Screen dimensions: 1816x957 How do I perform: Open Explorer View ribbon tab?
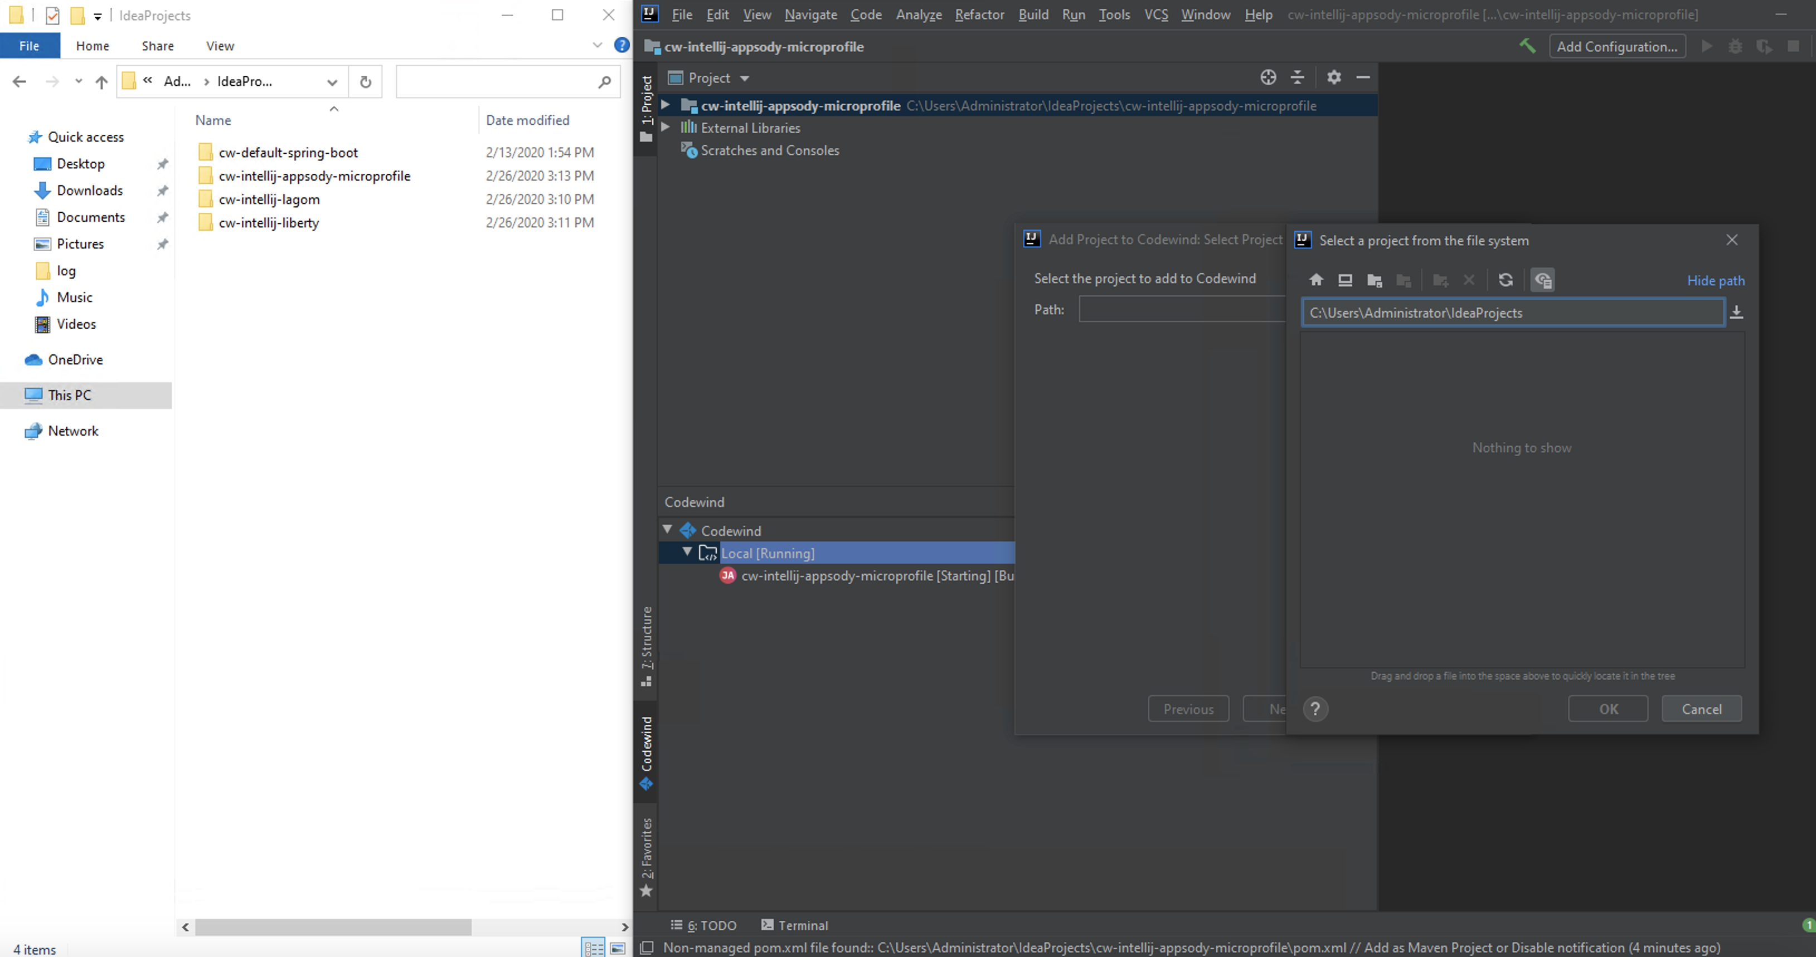tap(220, 46)
